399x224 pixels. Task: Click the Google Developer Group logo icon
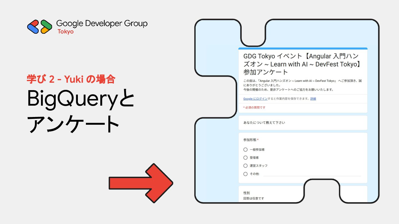point(40,27)
